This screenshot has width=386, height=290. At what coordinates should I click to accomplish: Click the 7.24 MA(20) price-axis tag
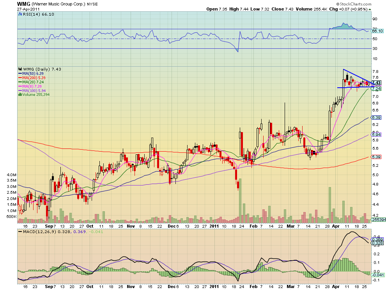[376, 88]
